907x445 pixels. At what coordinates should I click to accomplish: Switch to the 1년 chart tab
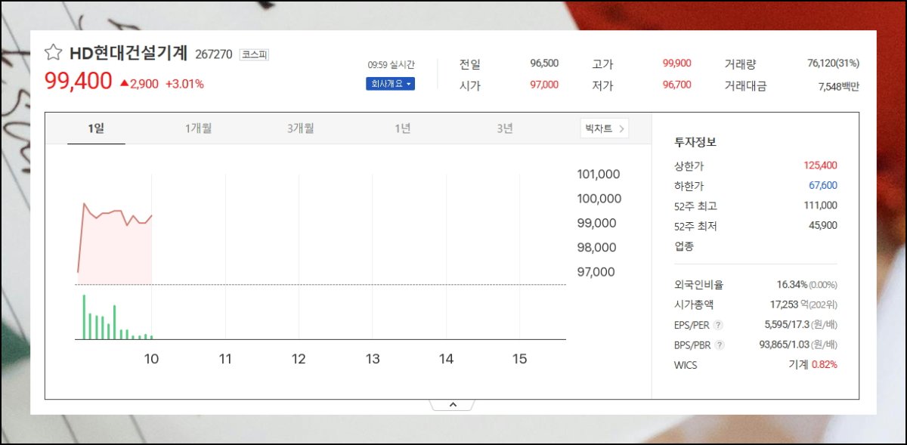pyautogui.click(x=402, y=128)
